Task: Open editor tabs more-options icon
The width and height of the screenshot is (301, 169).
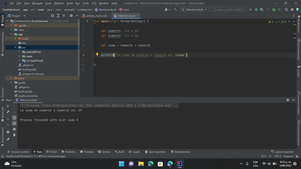Action: [x=294, y=16]
